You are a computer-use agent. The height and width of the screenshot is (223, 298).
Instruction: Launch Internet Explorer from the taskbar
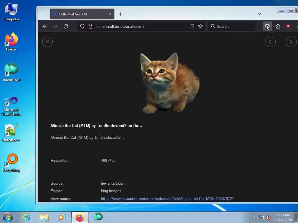coord(26,217)
